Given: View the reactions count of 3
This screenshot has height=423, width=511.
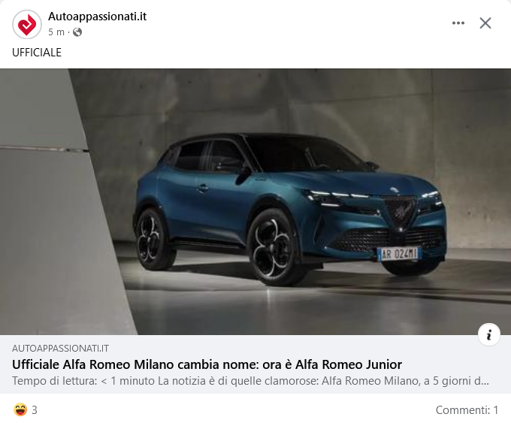Looking at the screenshot, I should [x=35, y=410].
